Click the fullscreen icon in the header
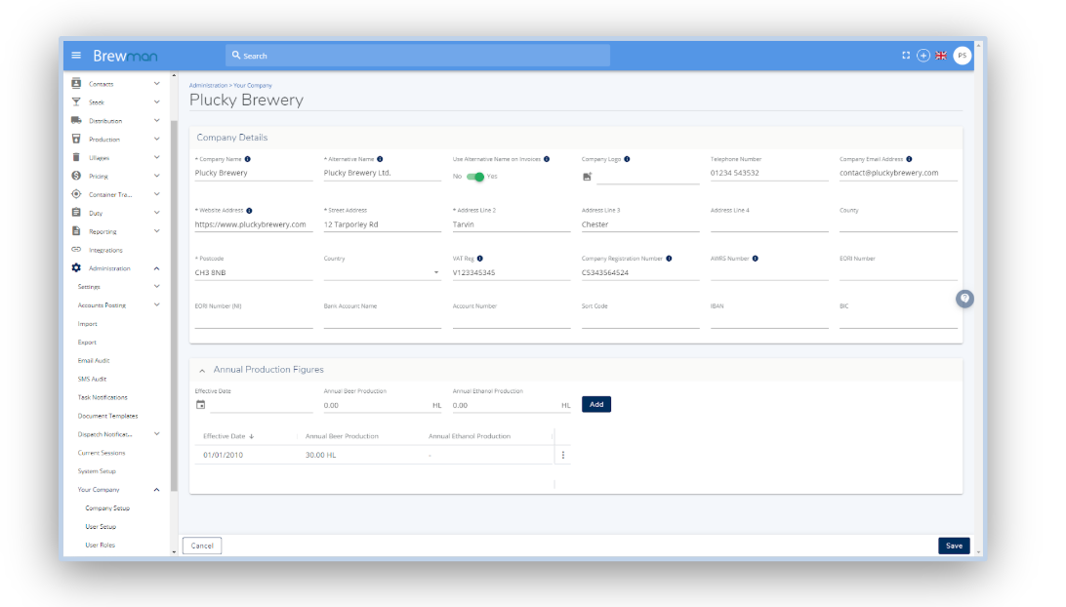Image resolution: width=1066 pixels, height=607 pixels. click(x=906, y=56)
